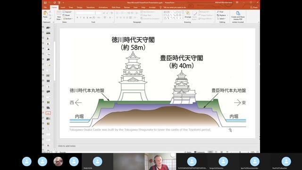Switch to the Insert tab
302x170 pixels.
click(63, 8)
